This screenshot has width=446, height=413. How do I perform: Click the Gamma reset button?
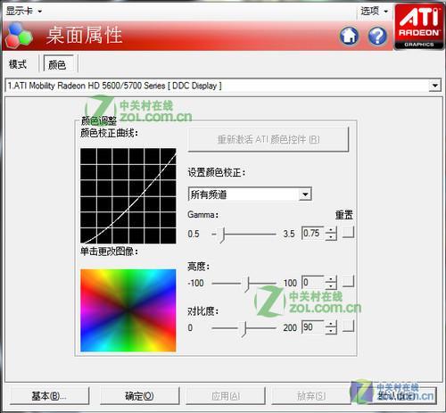coord(348,232)
